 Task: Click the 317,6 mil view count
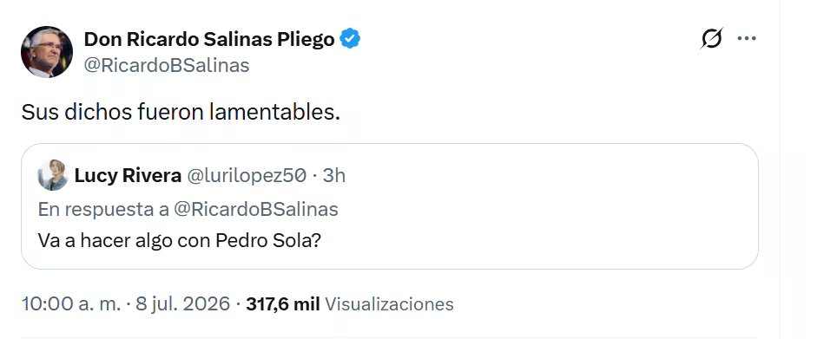coord(283,303)
